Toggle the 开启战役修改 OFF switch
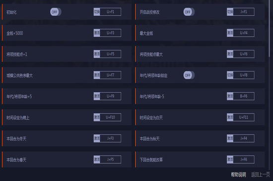 (x=189, y=12)
